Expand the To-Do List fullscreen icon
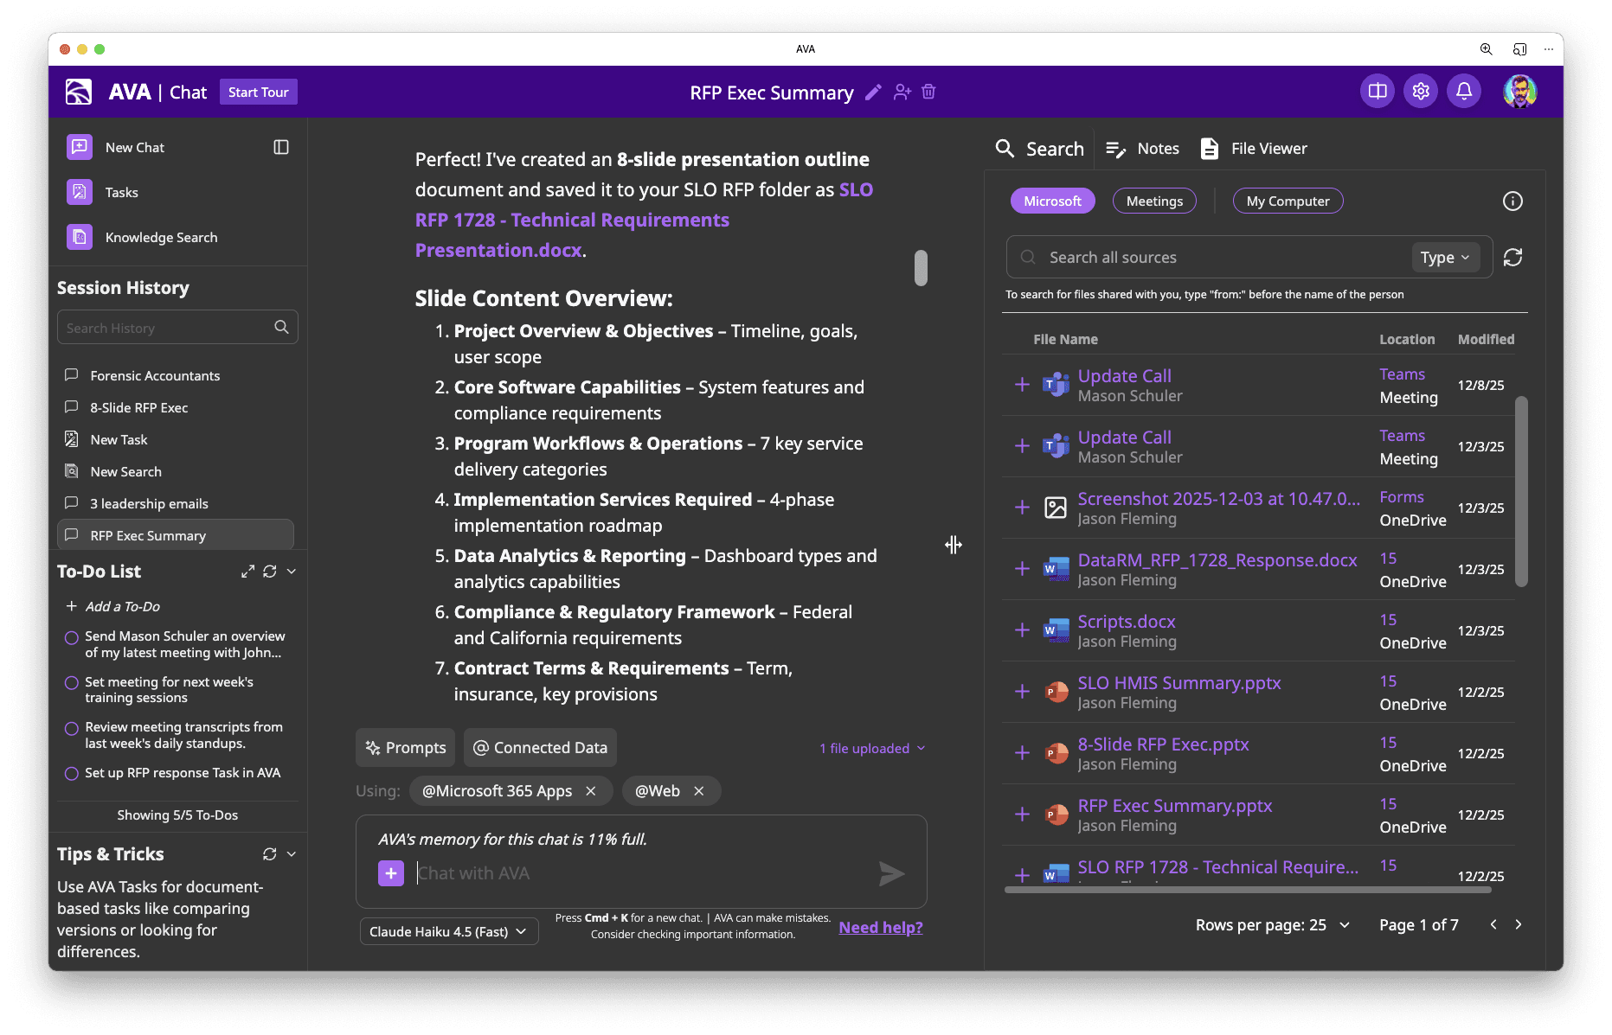Image resolution: width=1612 pixels, height=1035 pixels. coord(247,572)
